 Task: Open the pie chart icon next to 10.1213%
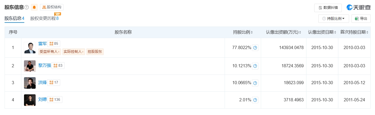coord(255,66)
